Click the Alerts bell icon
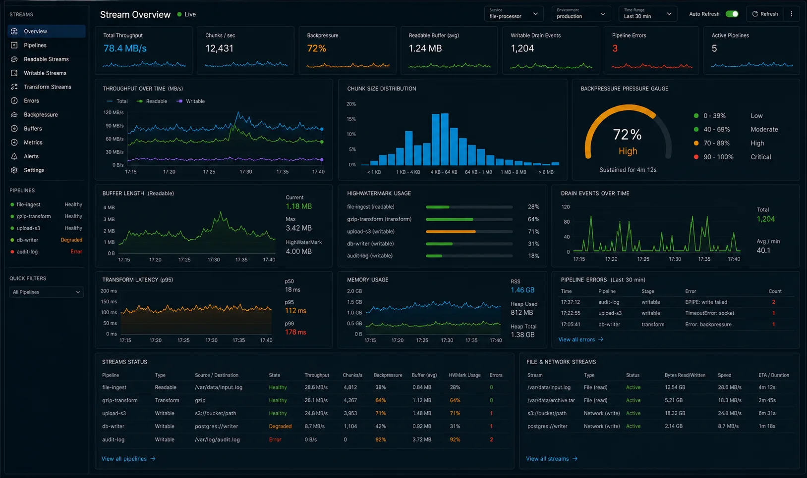 [x=14, y=156]
